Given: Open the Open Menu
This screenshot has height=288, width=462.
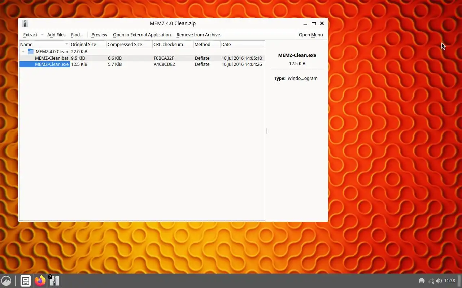Looking at the screenshot, I should [x=311, y=35].
